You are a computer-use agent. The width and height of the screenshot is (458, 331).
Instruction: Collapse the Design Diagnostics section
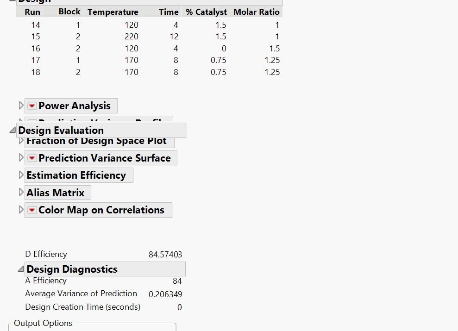point(21,269)
